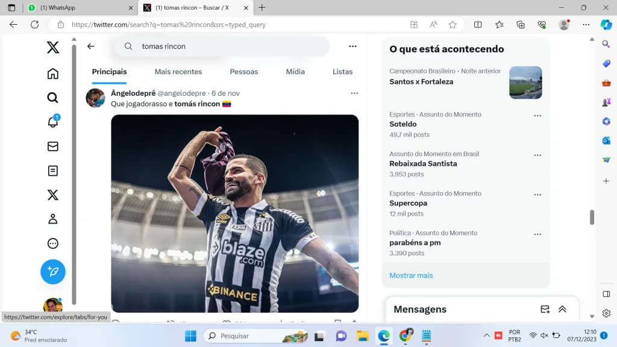
Task: Start a new message in Mensagens
Action: [545, 309]
